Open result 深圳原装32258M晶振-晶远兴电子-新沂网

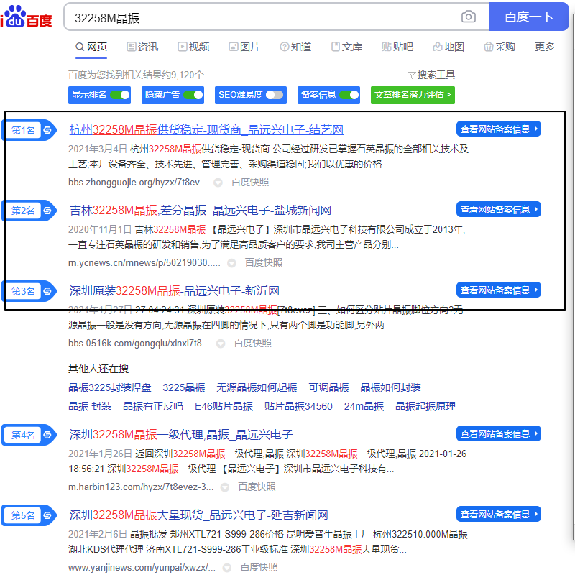click(174, 291)
